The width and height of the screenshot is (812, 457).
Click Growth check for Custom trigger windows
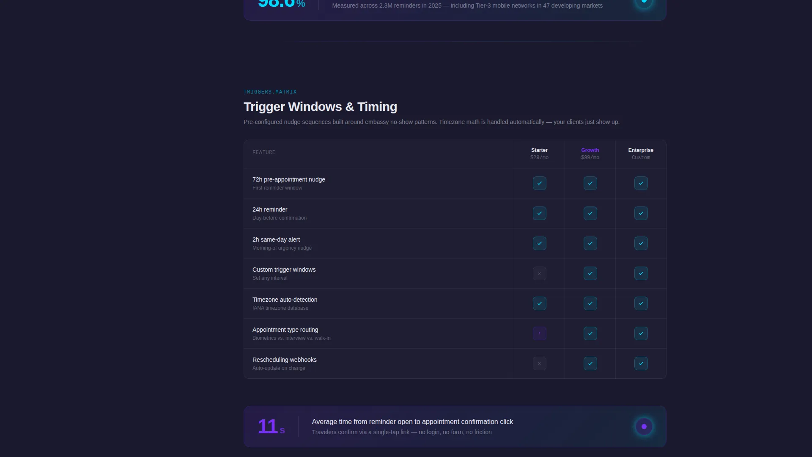click(x=590, y=273)
